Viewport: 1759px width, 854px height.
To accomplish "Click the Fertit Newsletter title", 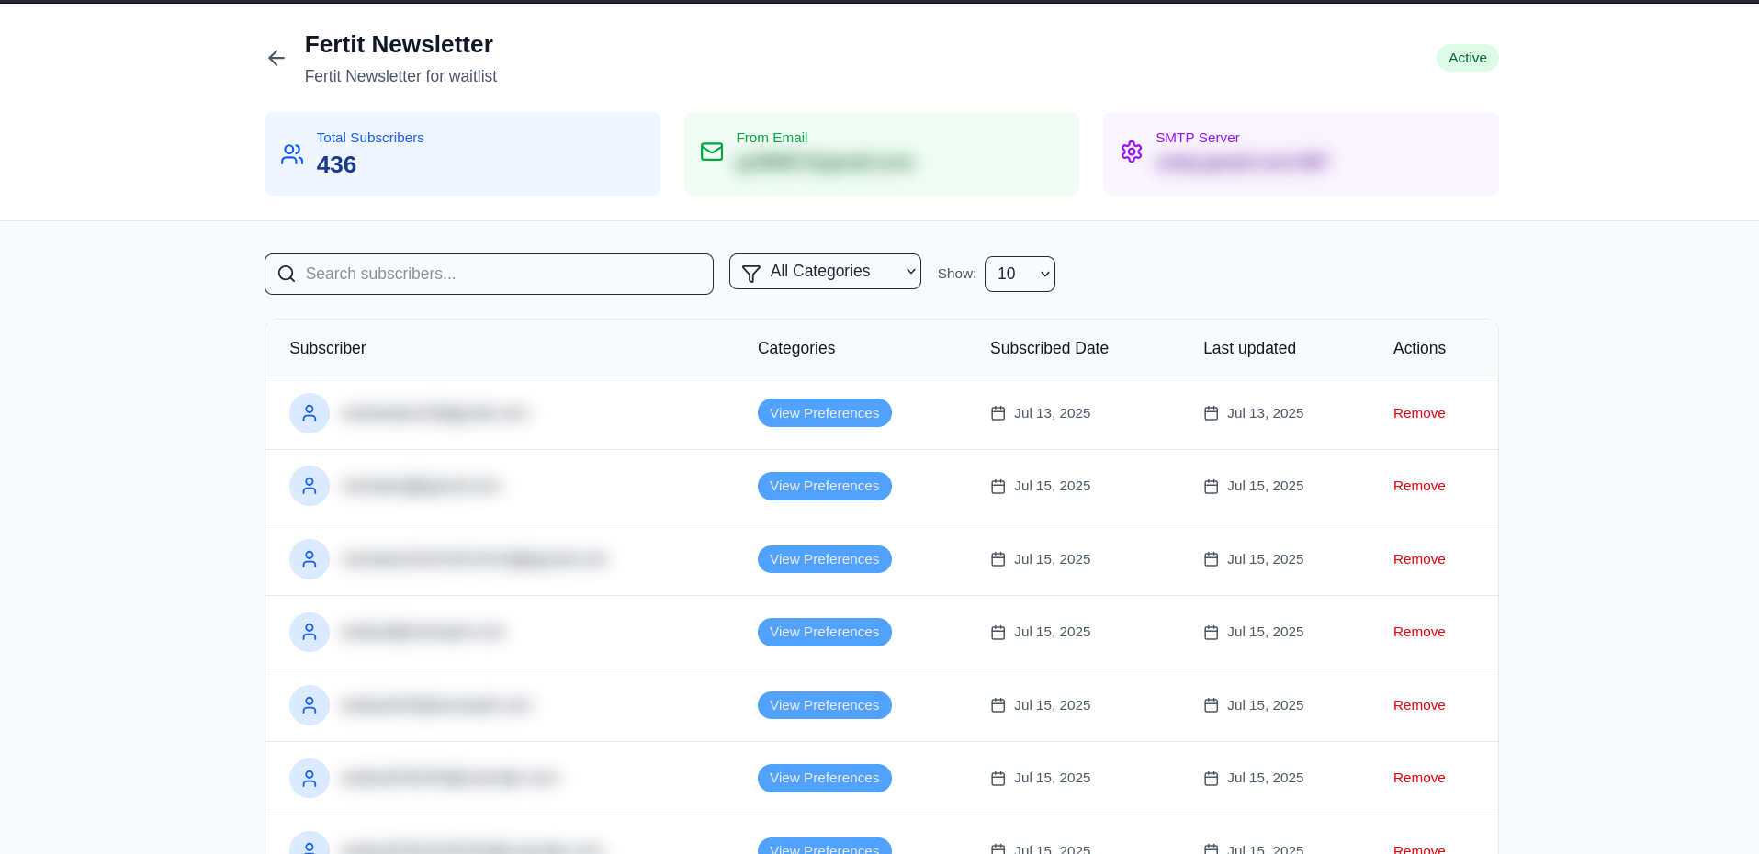I will [399, 44].
